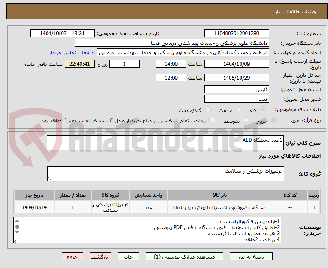The image size is (328, 268).
Task: Click the deadline time field 14:00
Action: point(171,64)
